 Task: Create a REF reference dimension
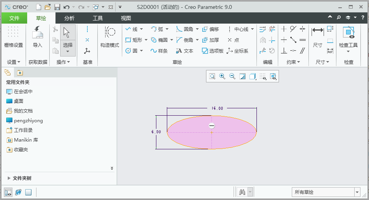330,51
